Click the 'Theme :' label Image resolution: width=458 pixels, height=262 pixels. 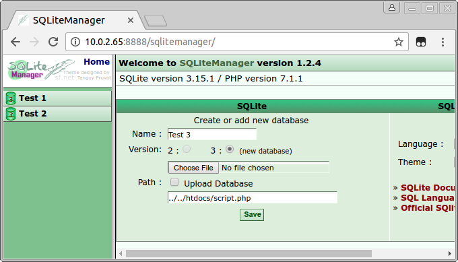(415, 162)
